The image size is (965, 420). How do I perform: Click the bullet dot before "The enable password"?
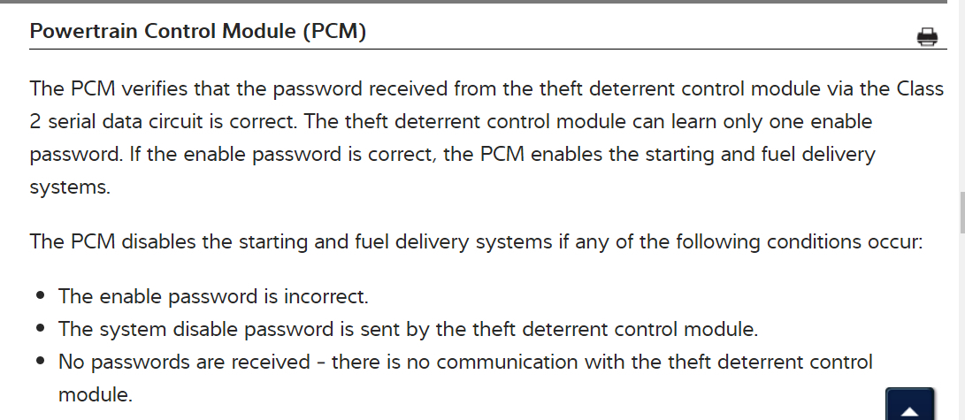coord(41,297)
